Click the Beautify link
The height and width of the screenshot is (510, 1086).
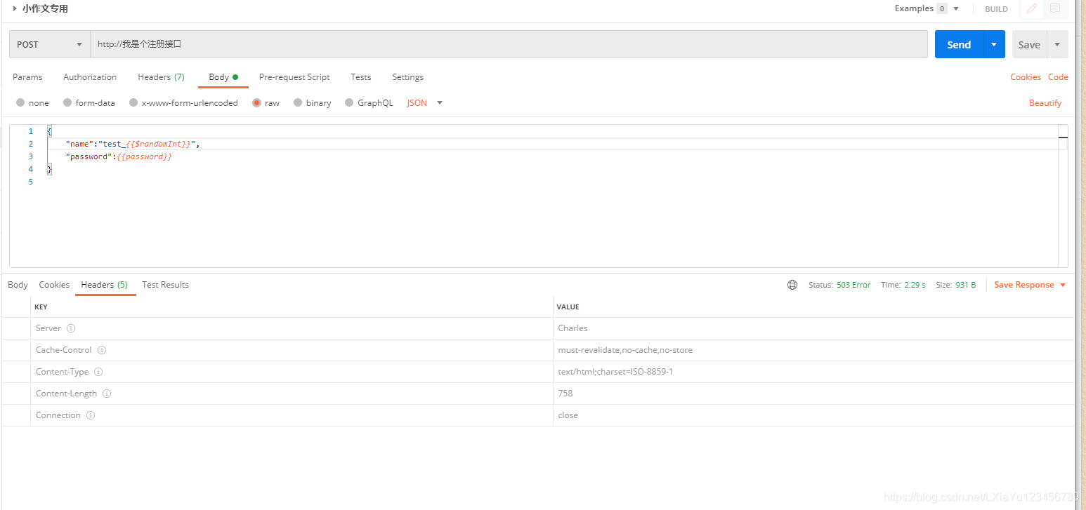(1045, 103)
